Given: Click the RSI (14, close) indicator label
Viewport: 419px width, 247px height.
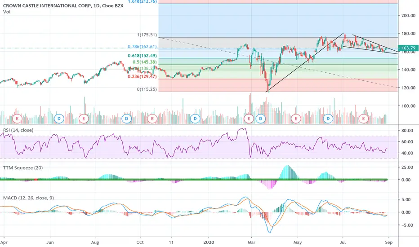Looking at the screenshot, I should (x=18, y=130).
